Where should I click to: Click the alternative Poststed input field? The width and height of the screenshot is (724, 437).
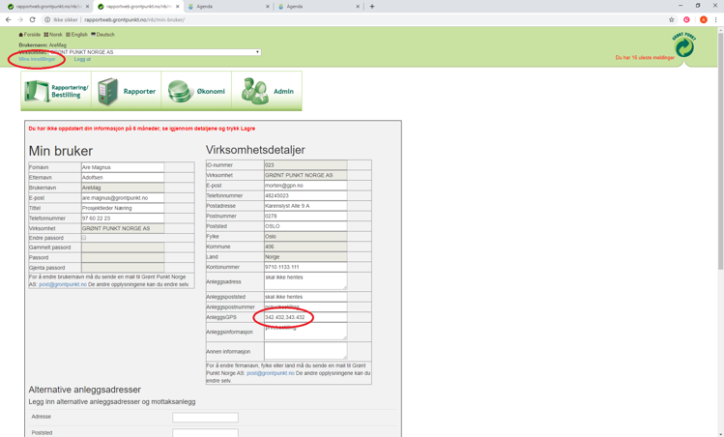tap(206, 433)
